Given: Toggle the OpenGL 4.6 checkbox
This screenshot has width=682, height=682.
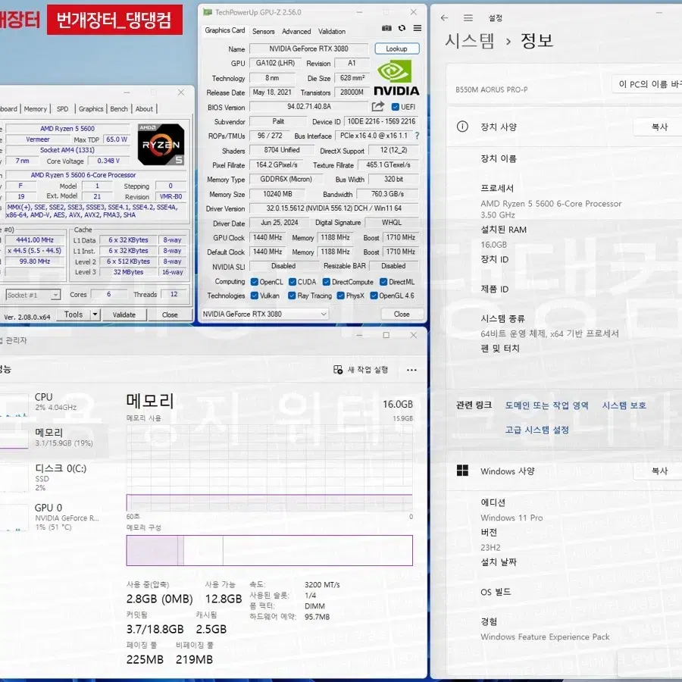Looking at the screenshot, I should point(374,296).
